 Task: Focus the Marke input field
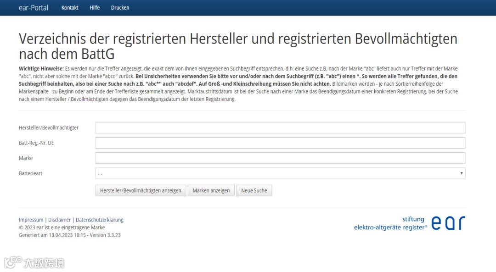click(280, 158)
